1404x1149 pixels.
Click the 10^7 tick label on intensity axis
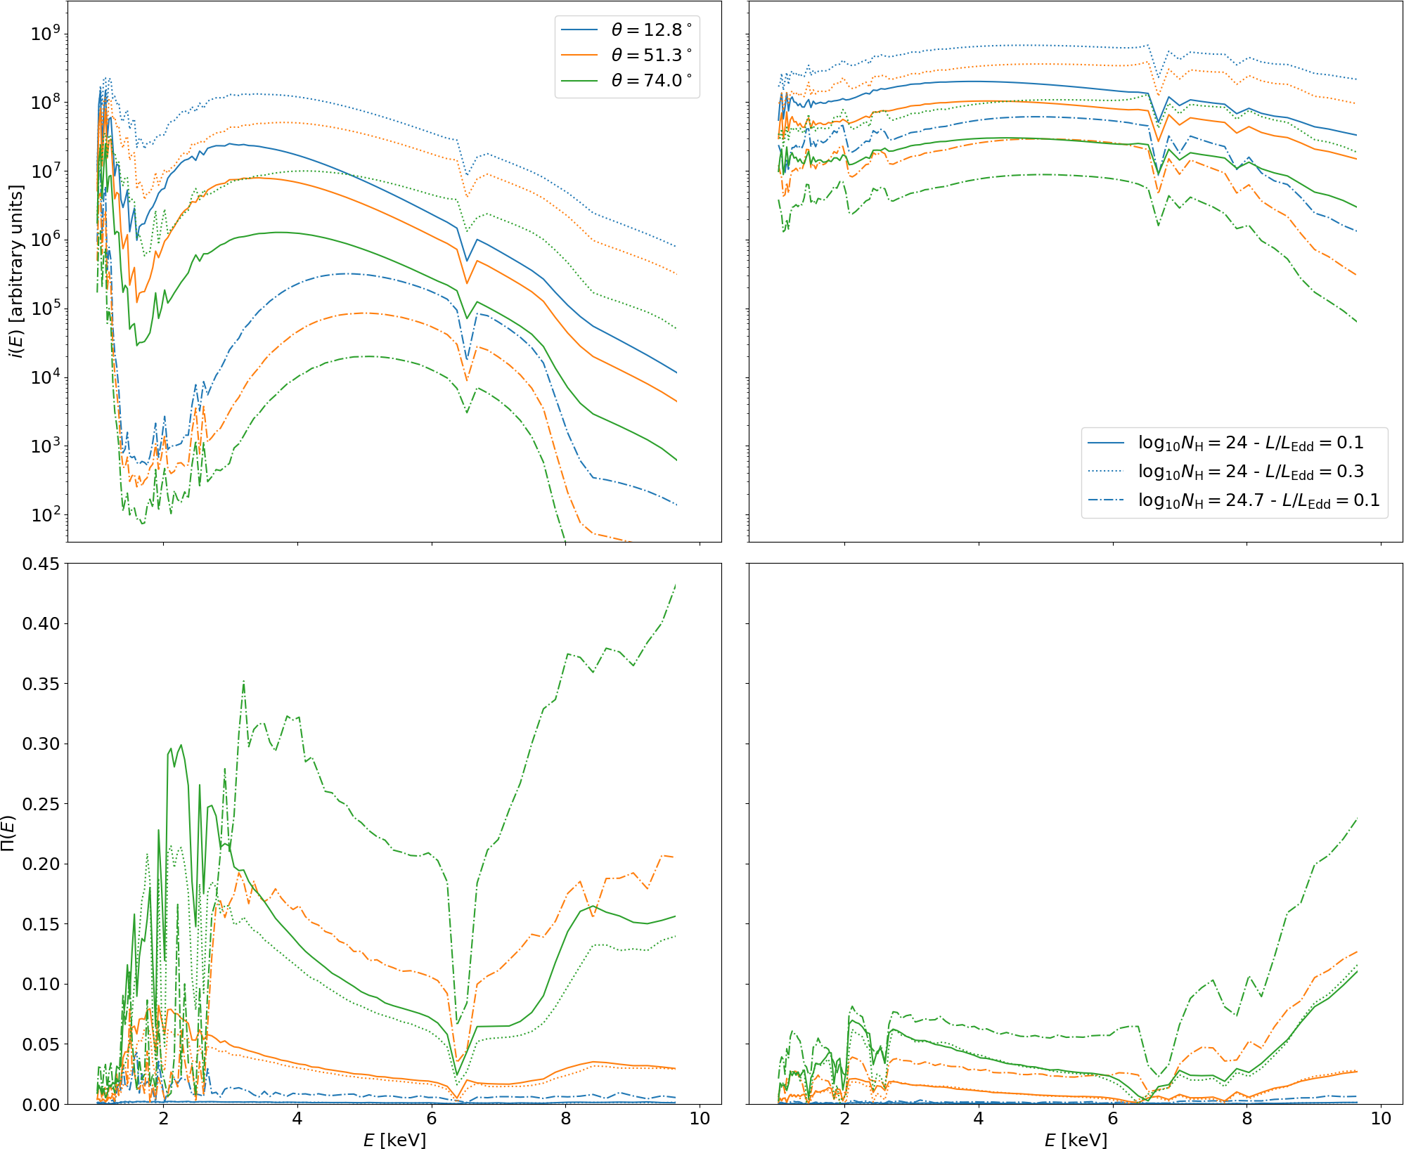(x=45, y=171)
